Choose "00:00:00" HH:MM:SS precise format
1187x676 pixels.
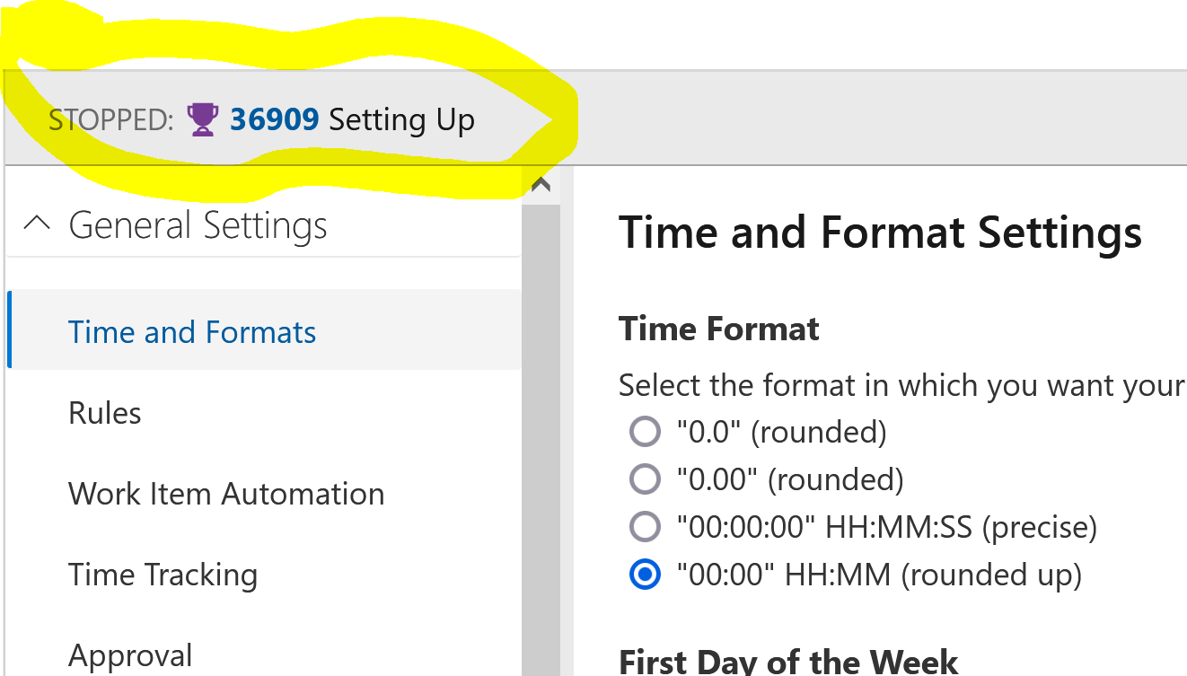pos(645,526)
